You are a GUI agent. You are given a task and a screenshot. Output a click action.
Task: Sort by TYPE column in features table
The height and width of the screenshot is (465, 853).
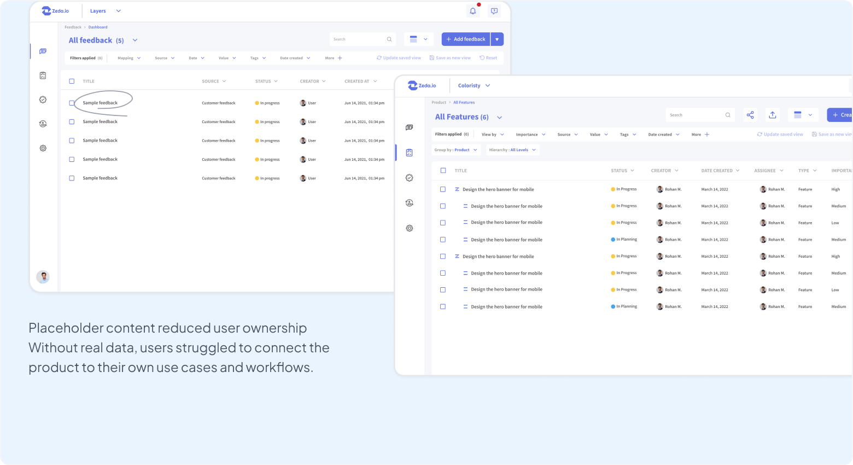pyautogui.click(x=807, y=171)
